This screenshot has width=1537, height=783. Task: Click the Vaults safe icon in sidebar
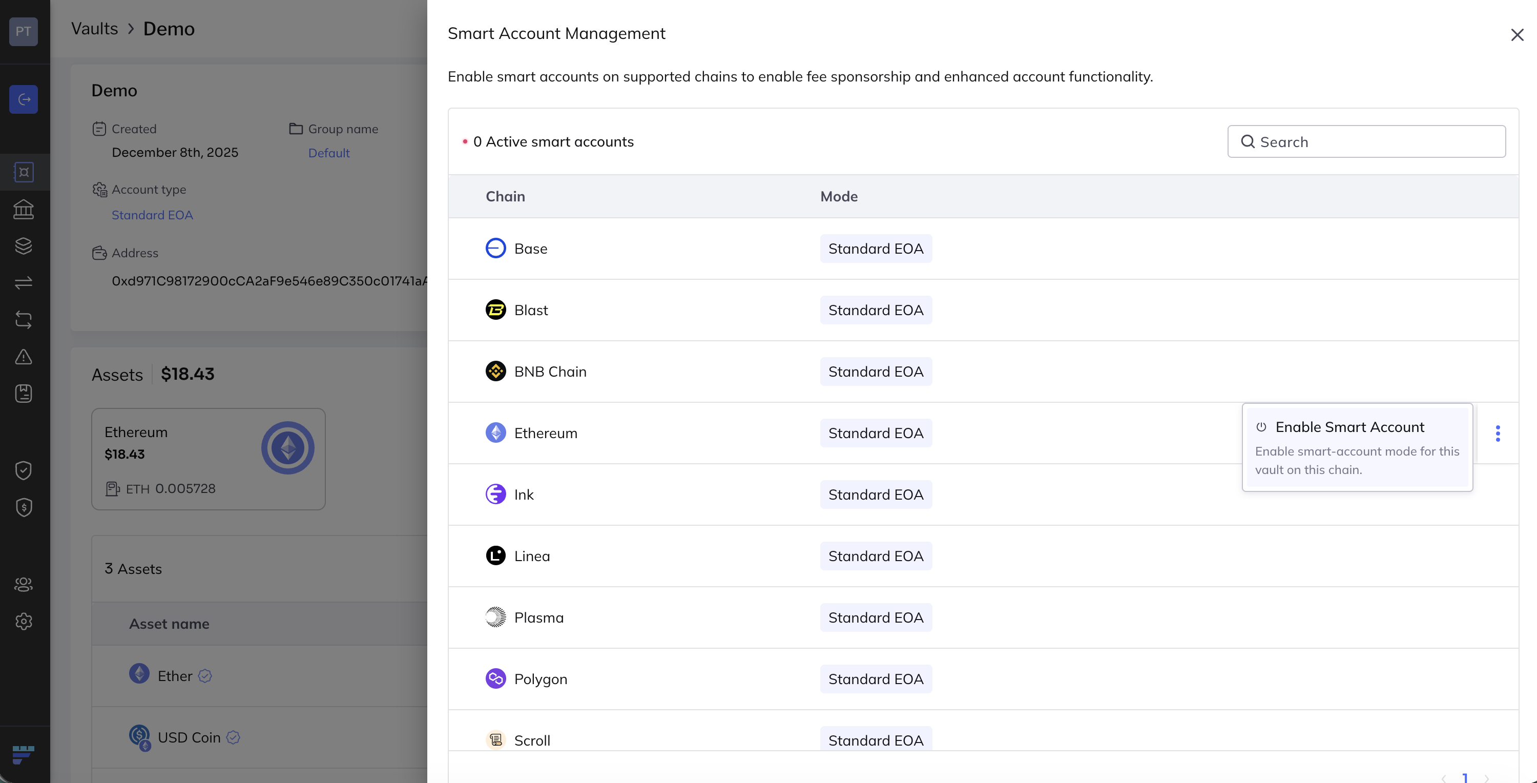point(24,173)
